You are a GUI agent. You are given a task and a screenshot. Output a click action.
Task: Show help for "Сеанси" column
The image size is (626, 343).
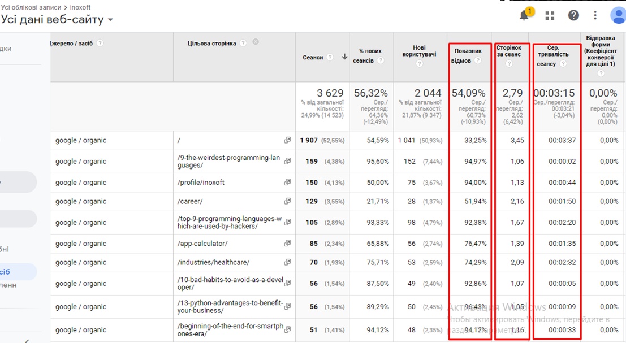click(330, 57)
